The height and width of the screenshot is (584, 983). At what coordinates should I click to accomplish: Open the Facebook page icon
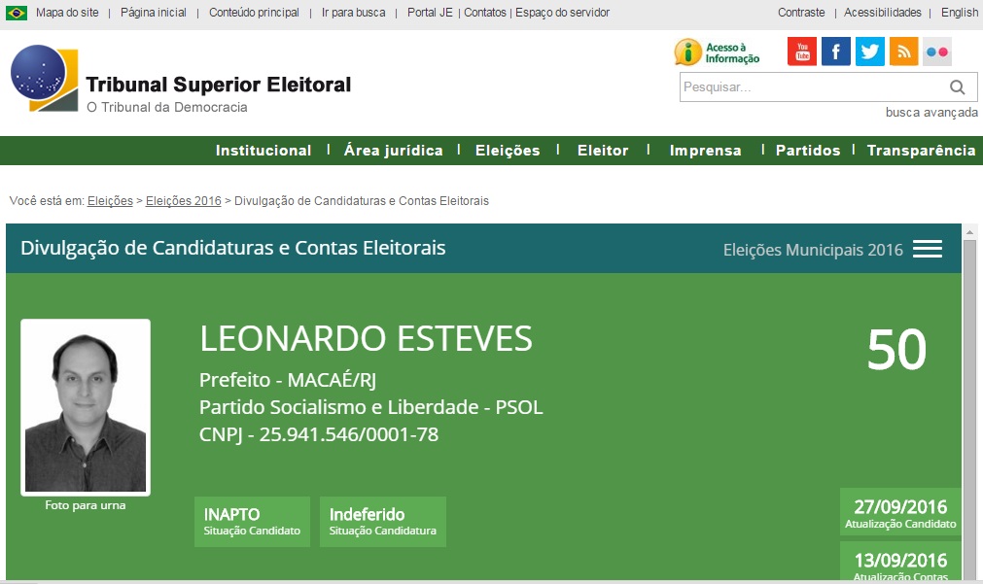click(836, 52)
